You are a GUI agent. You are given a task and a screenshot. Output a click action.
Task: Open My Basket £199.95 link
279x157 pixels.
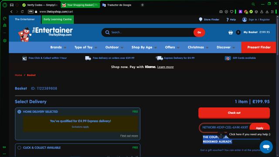(x=257, y=32)
